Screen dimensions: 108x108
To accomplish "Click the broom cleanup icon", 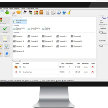I will (x=69, y=12).
